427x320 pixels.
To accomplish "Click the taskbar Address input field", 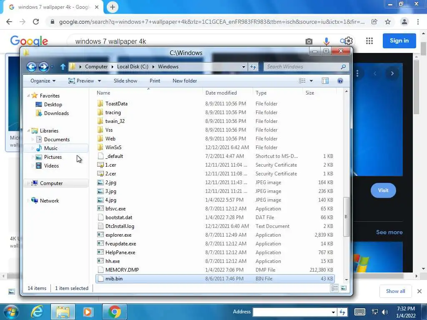I will pos(291,312).
